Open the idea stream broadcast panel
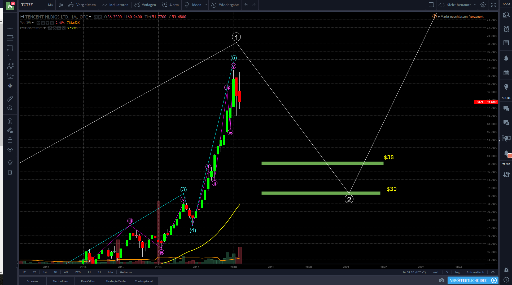Screen dimensions: 512x285 506,138
